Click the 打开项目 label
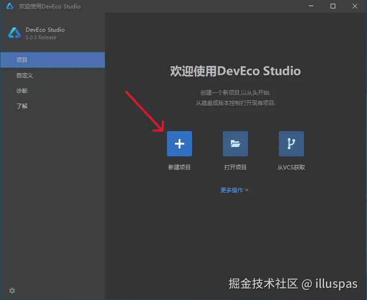 pos(235,167)
